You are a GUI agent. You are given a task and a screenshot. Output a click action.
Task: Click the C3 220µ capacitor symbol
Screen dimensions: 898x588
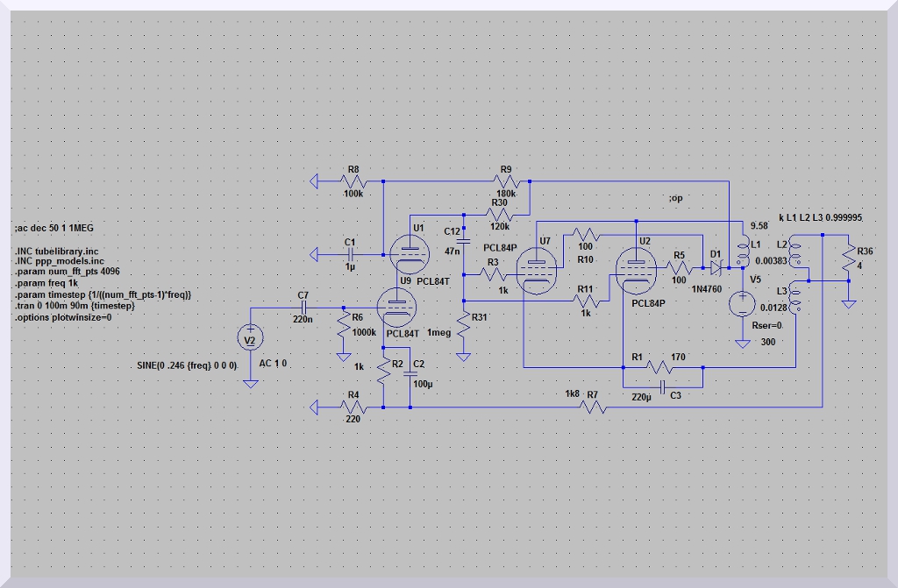coord(663,385)
